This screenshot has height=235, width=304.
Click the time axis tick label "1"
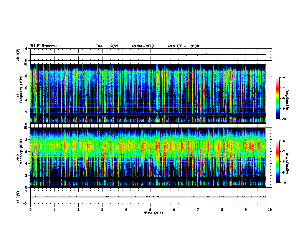pos(54,210)
